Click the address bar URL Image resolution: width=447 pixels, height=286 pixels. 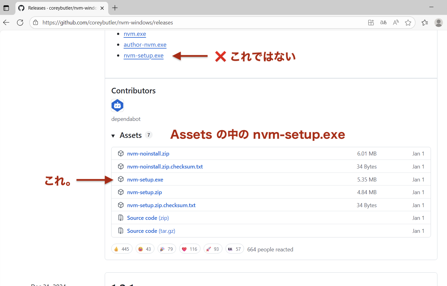pos(108,23)
